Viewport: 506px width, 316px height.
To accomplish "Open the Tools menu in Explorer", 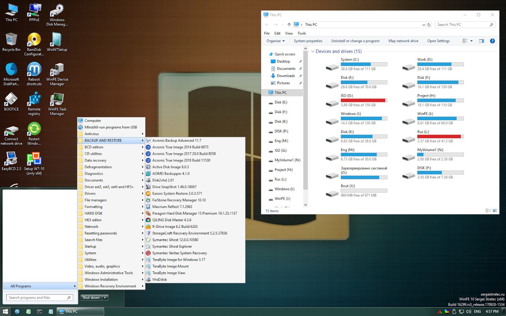I will click(x=301, y=33).
